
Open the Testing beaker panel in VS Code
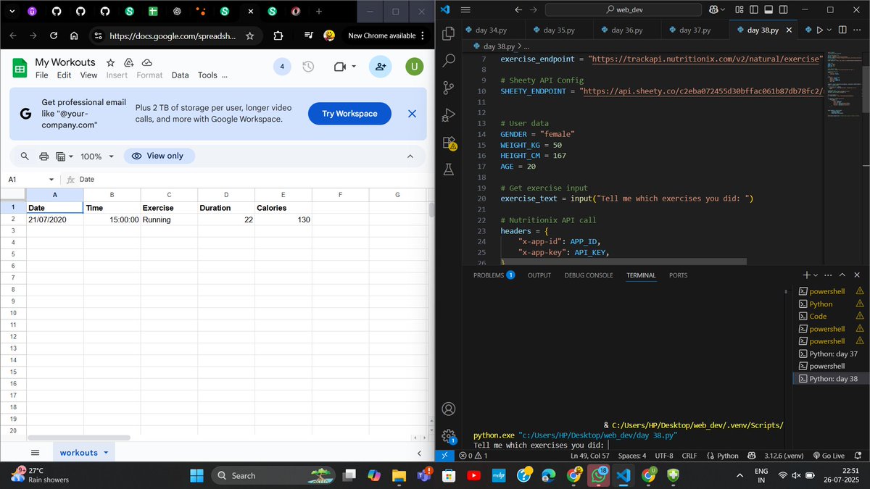pos(448,169)
